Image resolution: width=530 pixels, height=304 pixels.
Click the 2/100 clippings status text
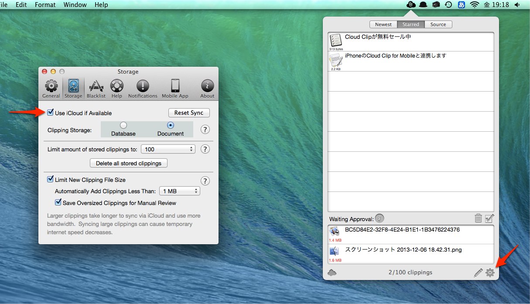(410, 272)
